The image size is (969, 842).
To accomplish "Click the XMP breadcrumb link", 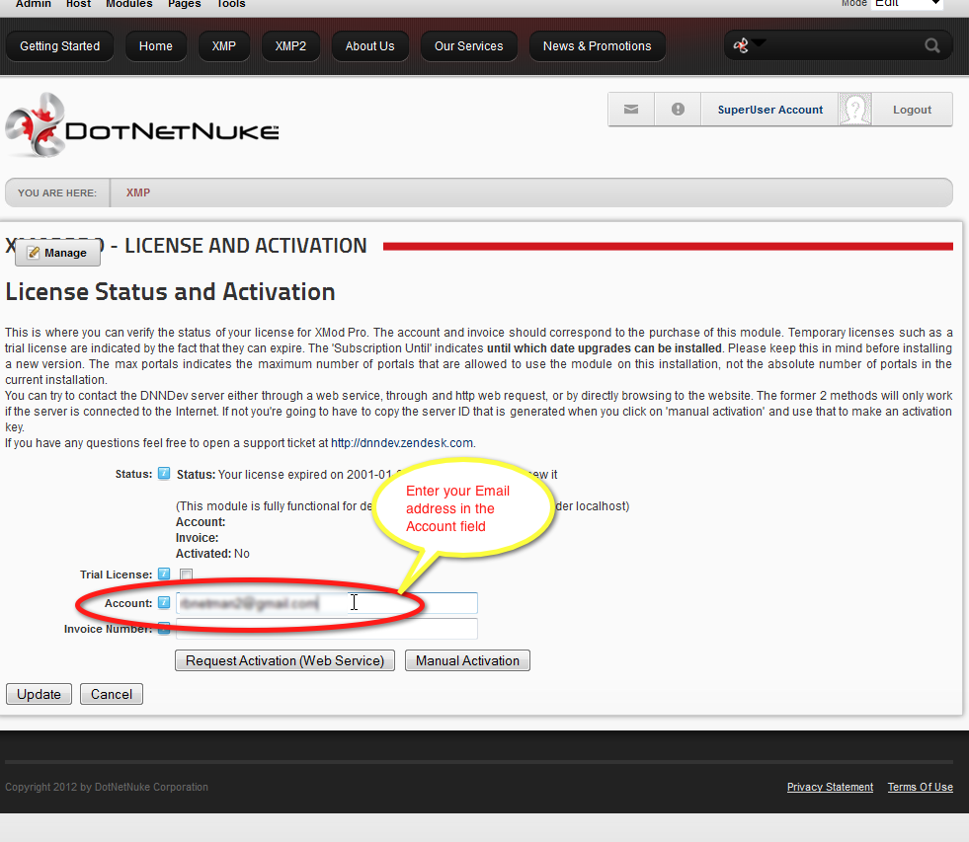I will (x=138, y=192).
